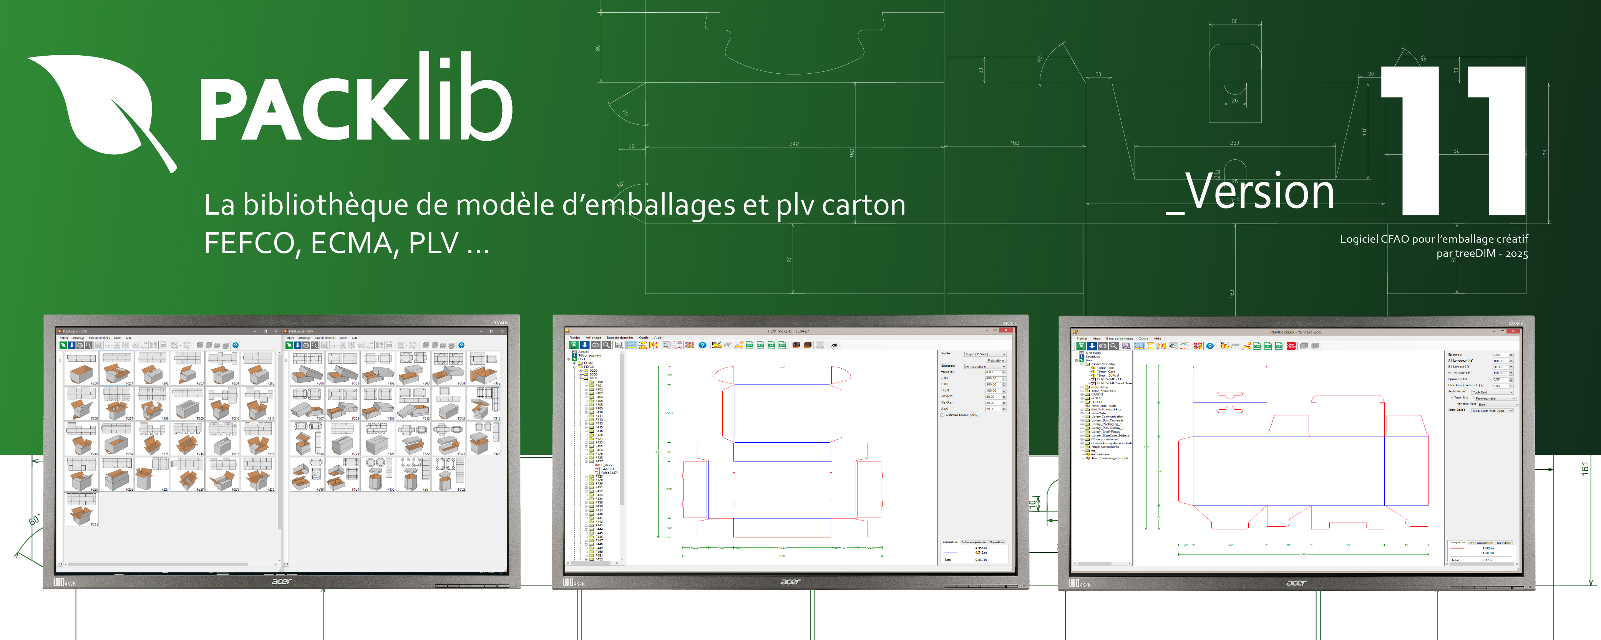The image size is (1601, 640).
Task: Open Epaisseur 'by majorations' dropdown
Action: click(986, 367)
